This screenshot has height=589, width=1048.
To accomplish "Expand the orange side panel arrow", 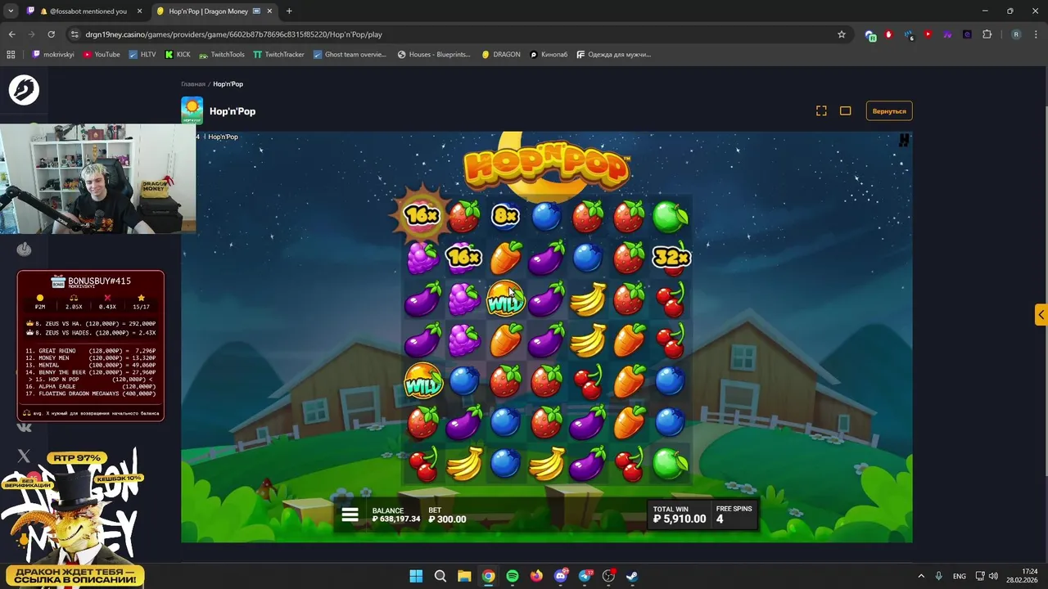I will (1041, 315).
